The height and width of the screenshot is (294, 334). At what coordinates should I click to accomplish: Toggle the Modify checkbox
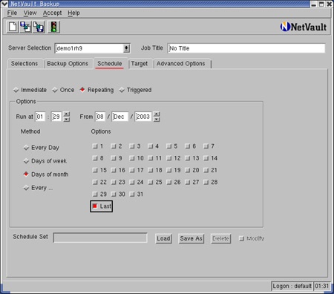241,238
